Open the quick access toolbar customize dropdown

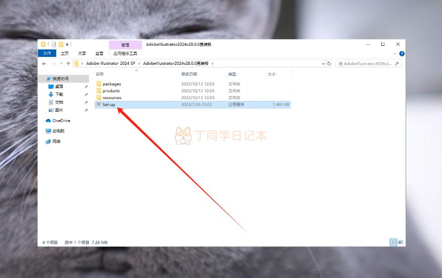point(67,44)
